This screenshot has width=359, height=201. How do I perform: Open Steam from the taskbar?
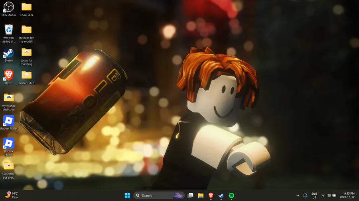point(221,195)
